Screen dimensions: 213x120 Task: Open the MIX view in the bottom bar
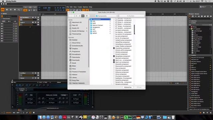[x=14, y=113]
